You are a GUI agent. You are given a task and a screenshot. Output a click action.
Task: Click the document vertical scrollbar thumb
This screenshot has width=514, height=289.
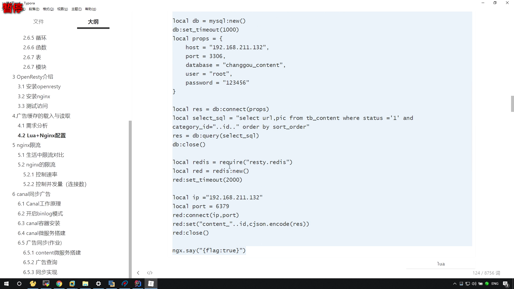512,104
